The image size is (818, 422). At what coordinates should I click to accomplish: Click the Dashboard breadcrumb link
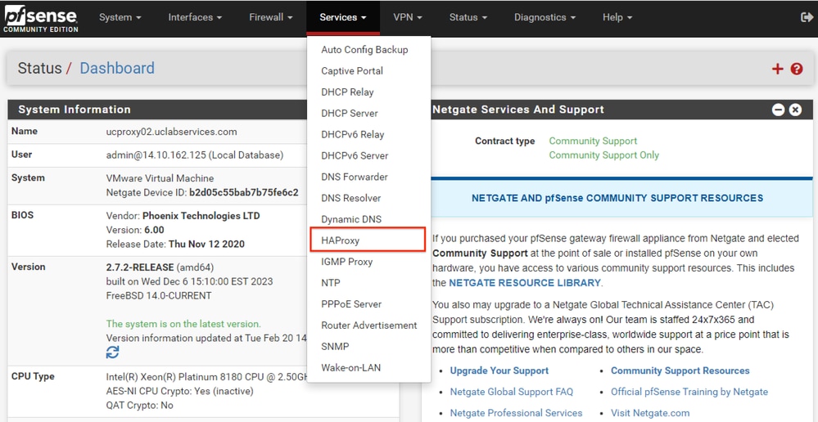(x=117, y=68)
